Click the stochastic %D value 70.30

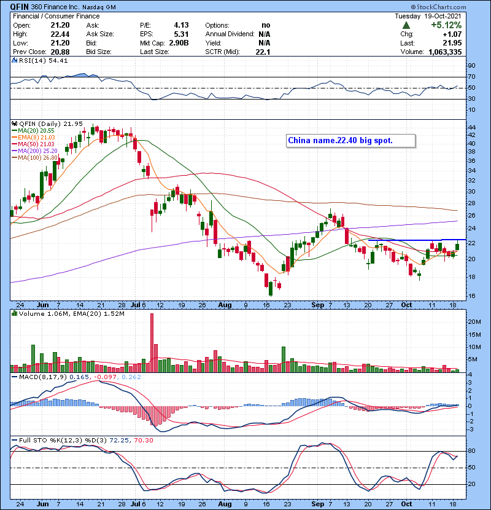click(143, 440)
